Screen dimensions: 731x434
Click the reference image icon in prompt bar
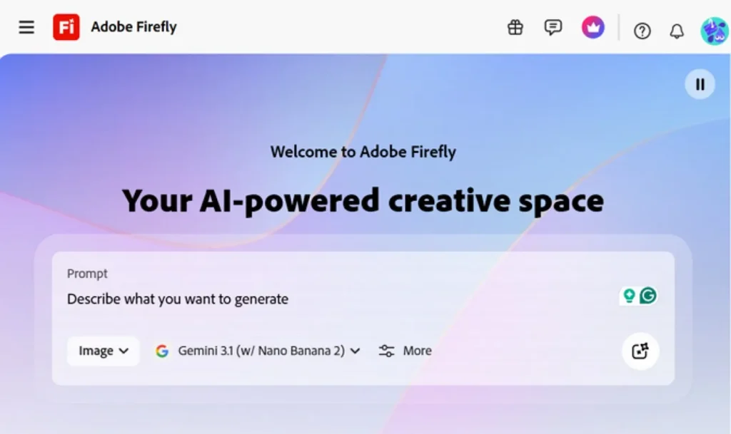tap(640, 351)
